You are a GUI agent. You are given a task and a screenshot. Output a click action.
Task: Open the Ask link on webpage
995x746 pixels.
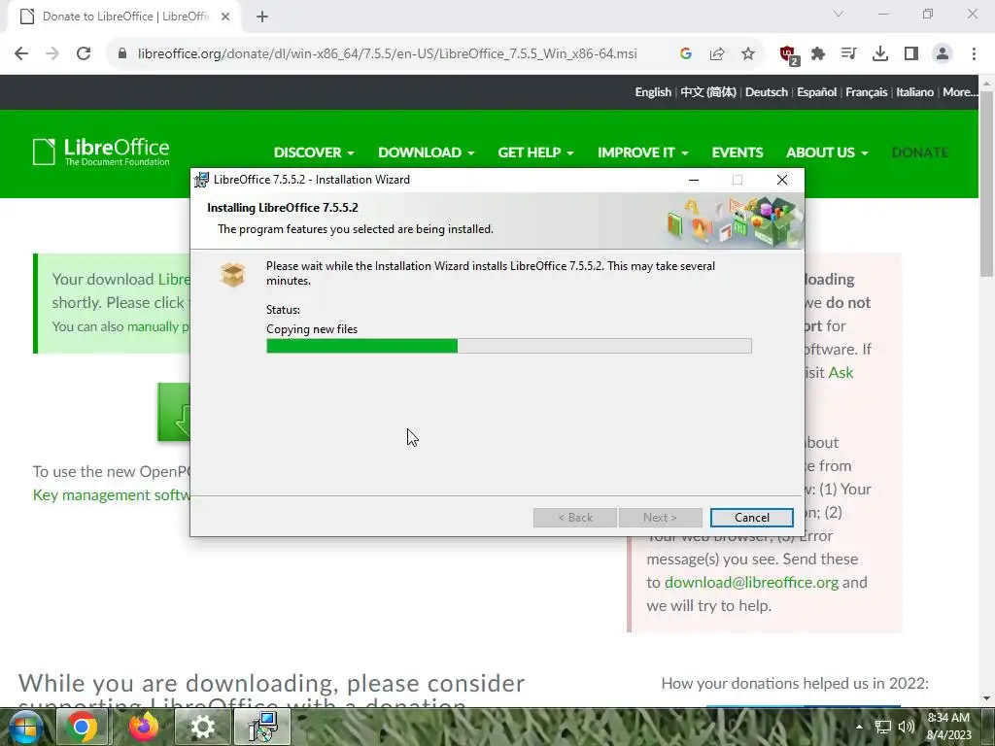tap(841, 372)
